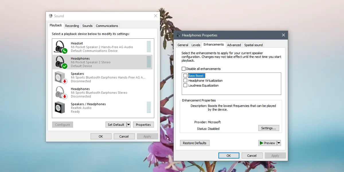Click the Headset volume level meter
The width and height of the screenshot is (344, 172).
pyautogui.click(x=148, y=47)
